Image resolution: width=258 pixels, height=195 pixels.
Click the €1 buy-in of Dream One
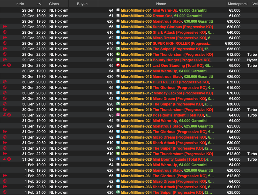111,16
